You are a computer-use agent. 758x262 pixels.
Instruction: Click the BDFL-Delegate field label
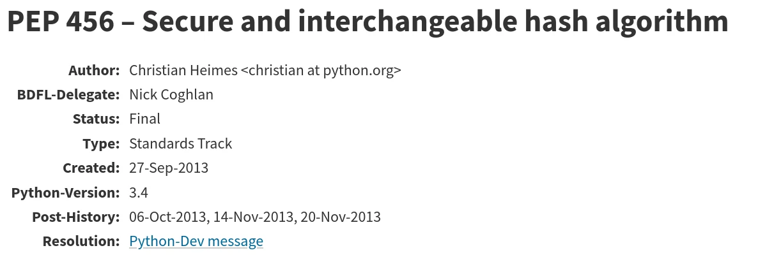point(68,94)
